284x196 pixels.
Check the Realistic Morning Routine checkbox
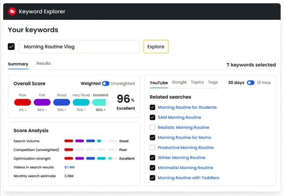152,128
